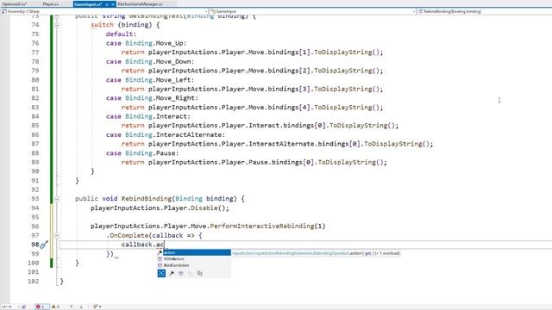Viewport: 552px width, 310px height.
Task: Click 'Binding.InteractAlternate' on line 86
Action: tap(173, 134)
